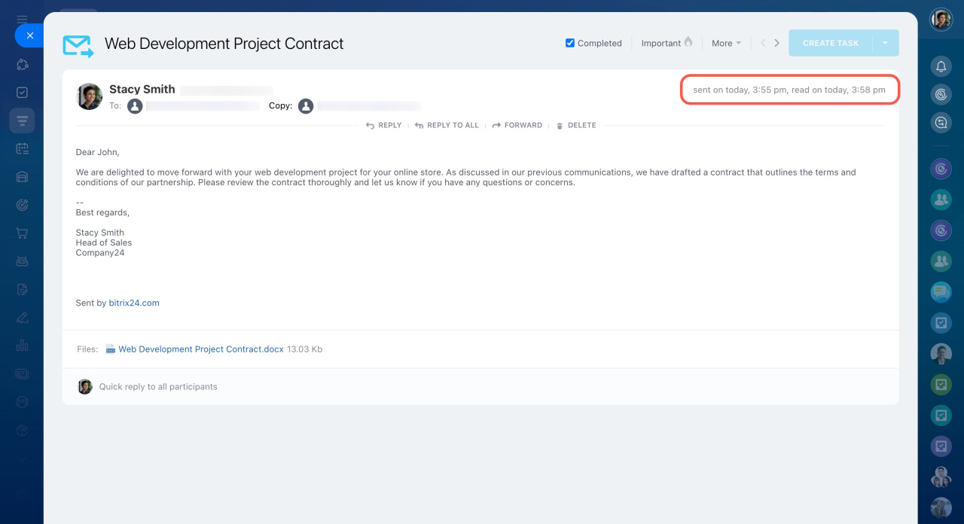Open the green checkmark chat in the right panel
964x524 pixels.
941,385
